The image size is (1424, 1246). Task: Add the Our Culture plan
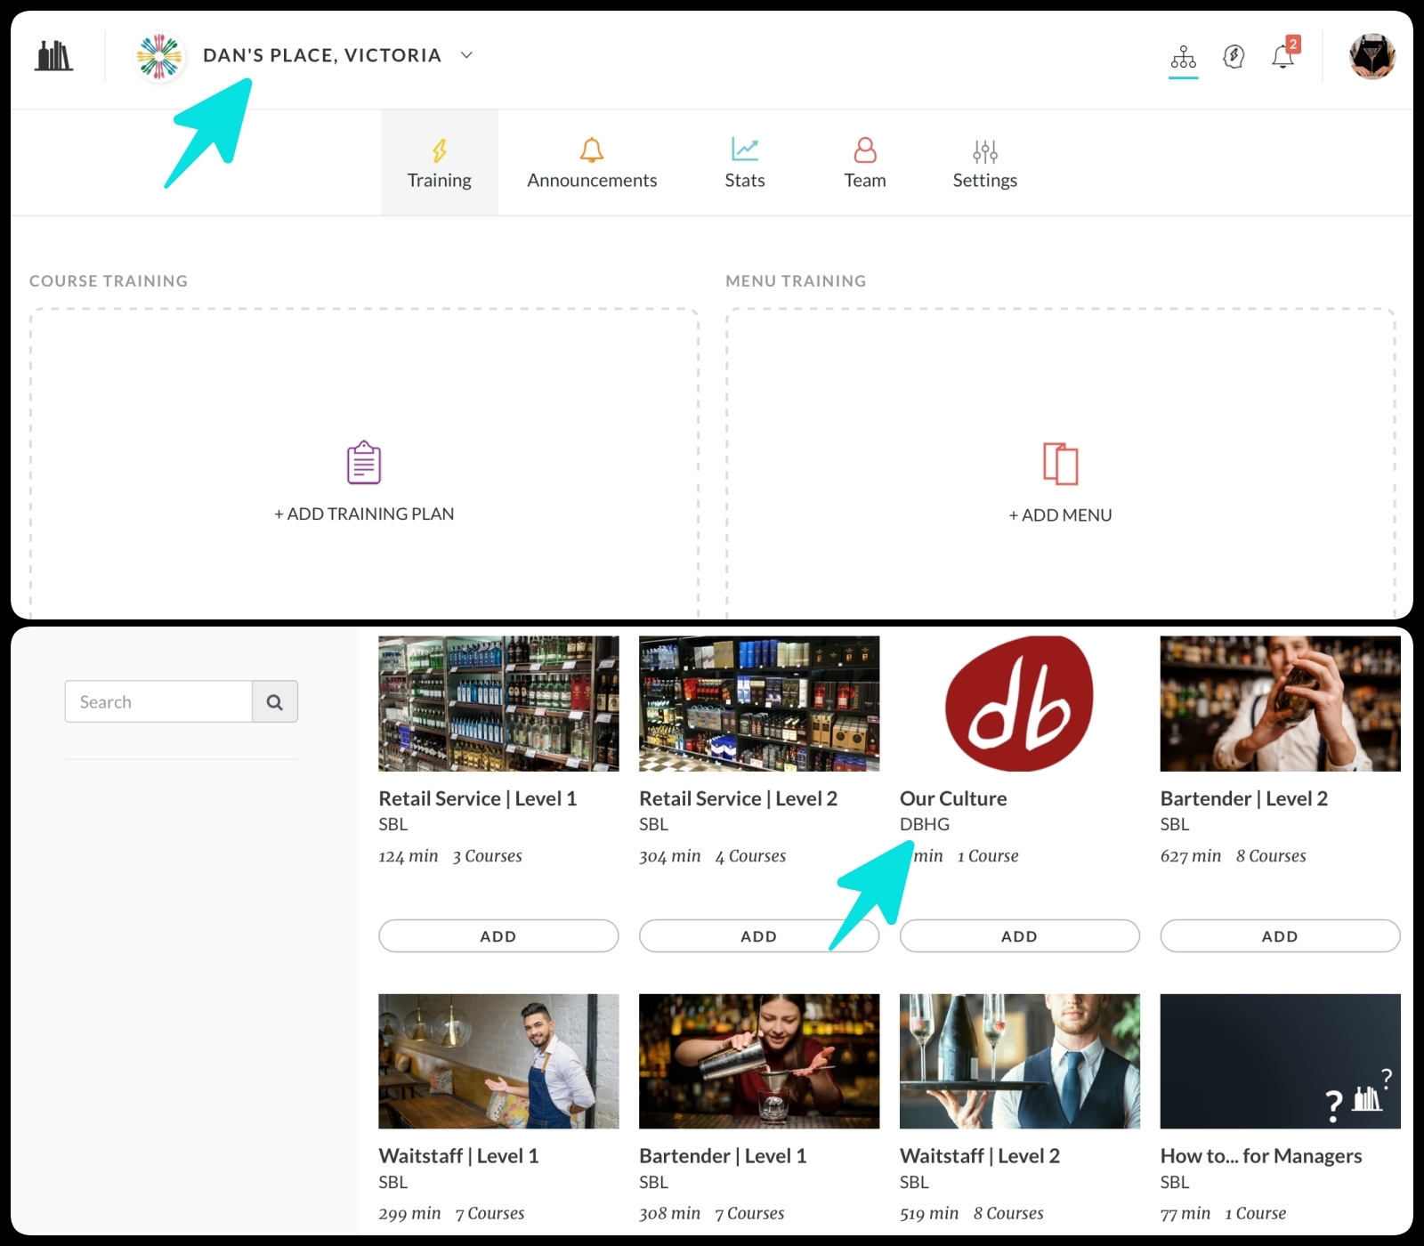pos(1019,936)
